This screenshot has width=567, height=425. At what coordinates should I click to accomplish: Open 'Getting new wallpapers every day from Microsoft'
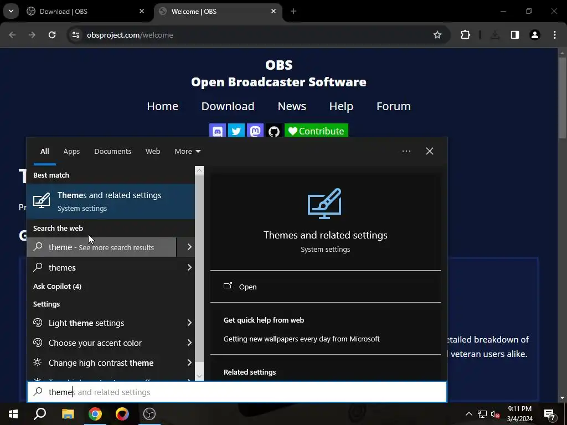(x=302, y=339)
